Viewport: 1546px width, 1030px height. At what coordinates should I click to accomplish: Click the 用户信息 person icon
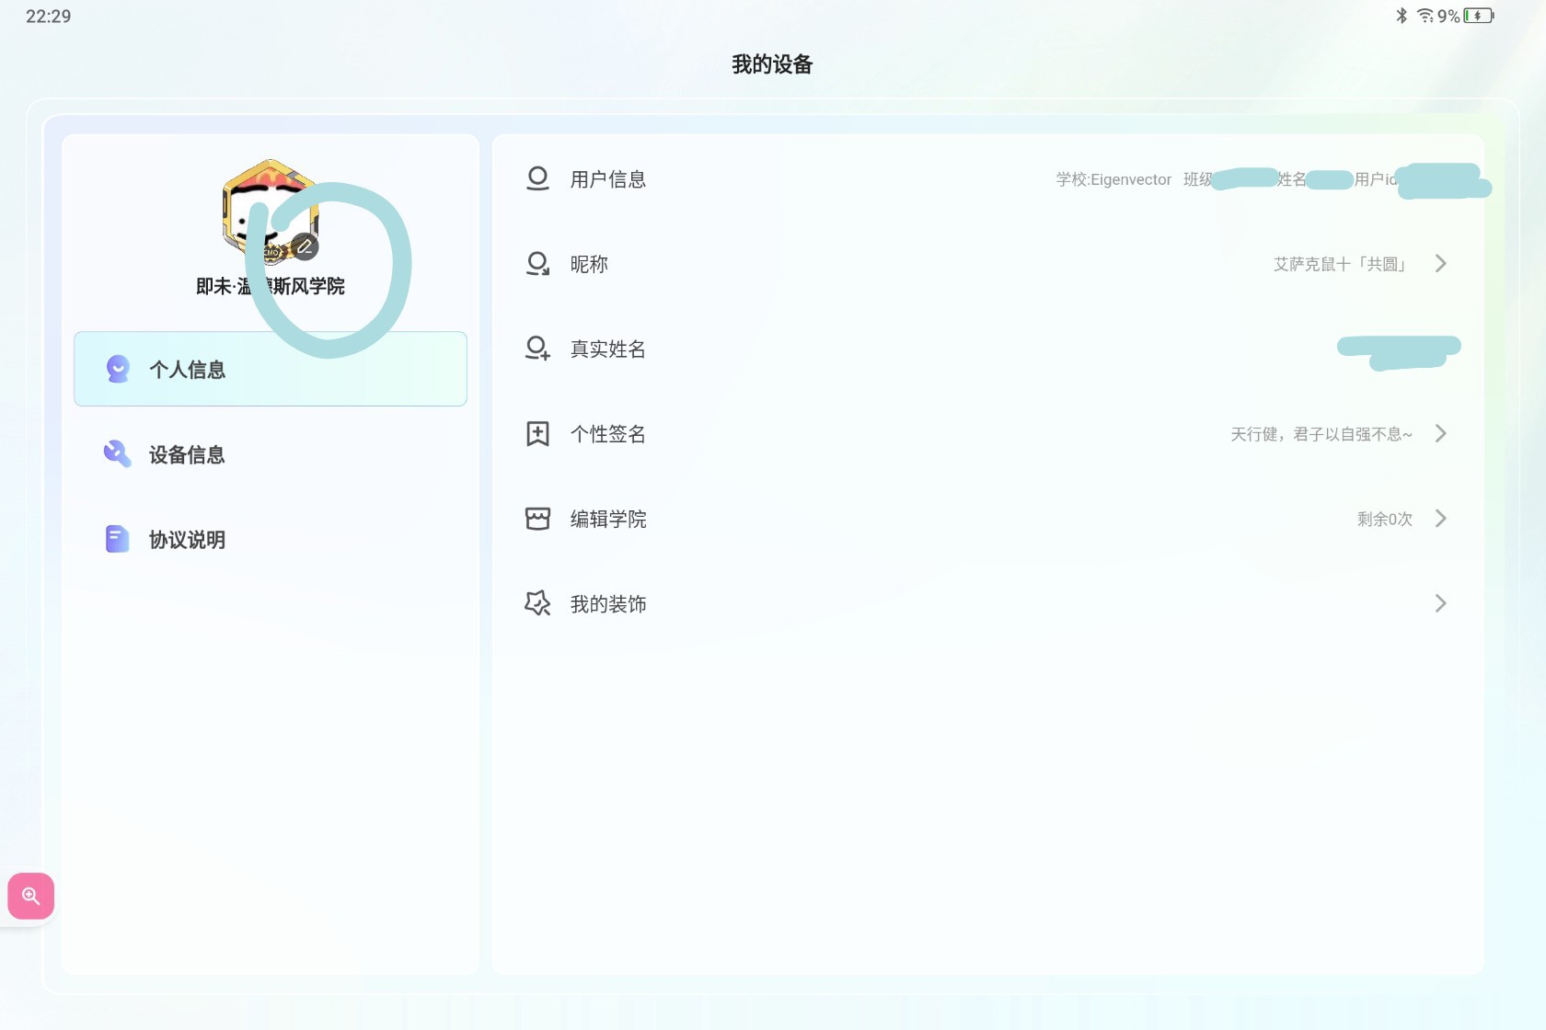click(537, 178)
